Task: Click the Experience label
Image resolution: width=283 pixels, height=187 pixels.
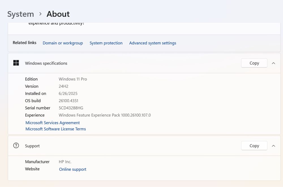Action: coord(35,115)
